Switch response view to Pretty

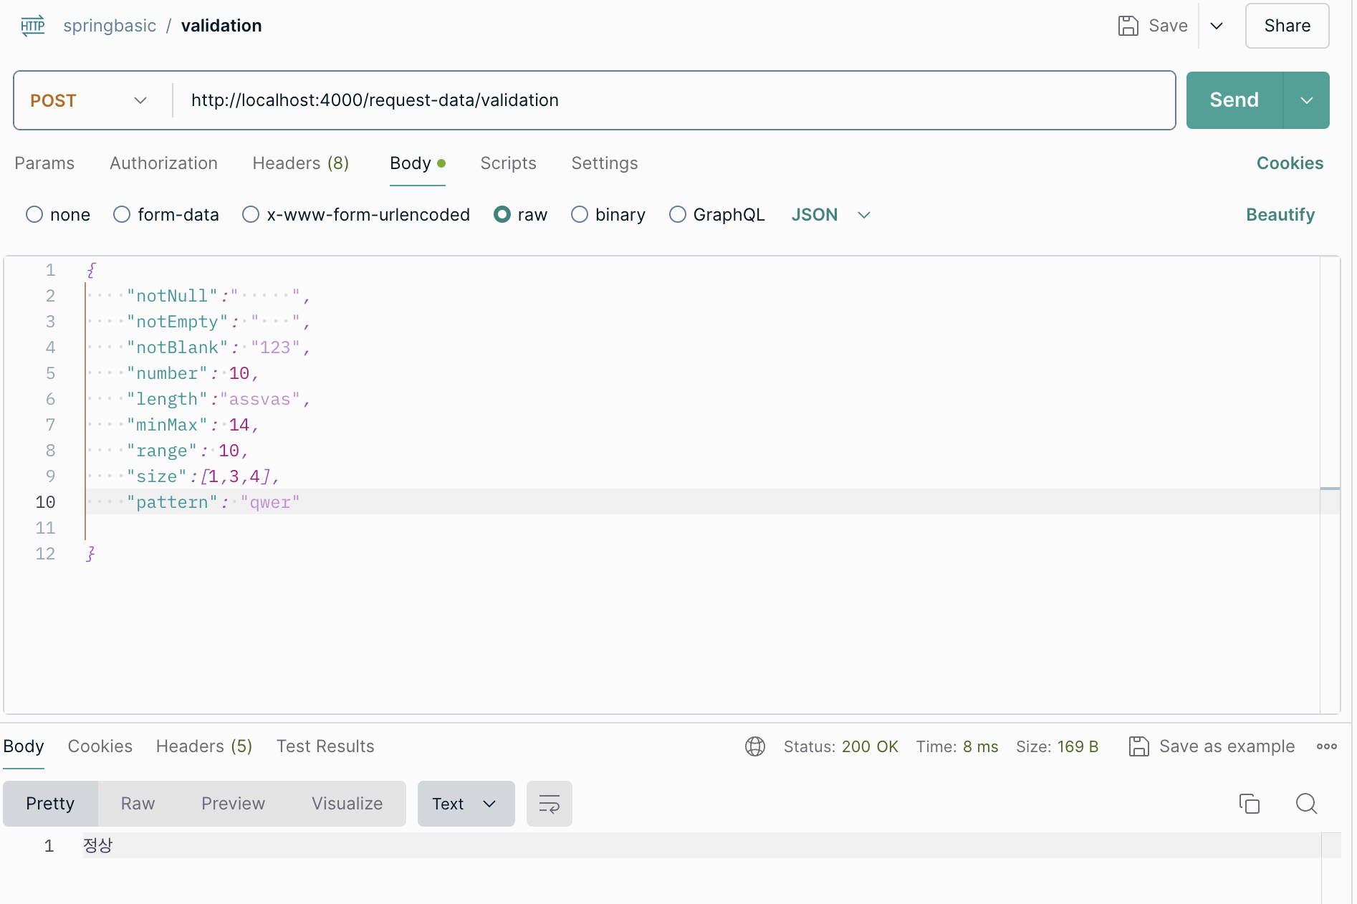pyautogui.click(x=50, y=804)
